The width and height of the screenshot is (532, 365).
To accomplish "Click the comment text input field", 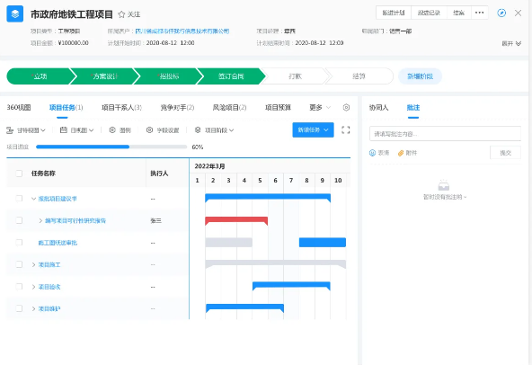I will coord(445,134).
